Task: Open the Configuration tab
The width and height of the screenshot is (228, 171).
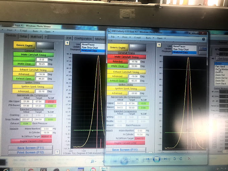Action: pos(83,39)
